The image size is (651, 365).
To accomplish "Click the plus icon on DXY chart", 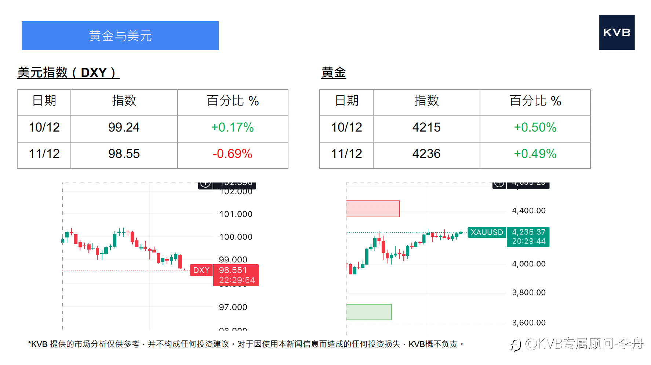I will click(206, 184).
